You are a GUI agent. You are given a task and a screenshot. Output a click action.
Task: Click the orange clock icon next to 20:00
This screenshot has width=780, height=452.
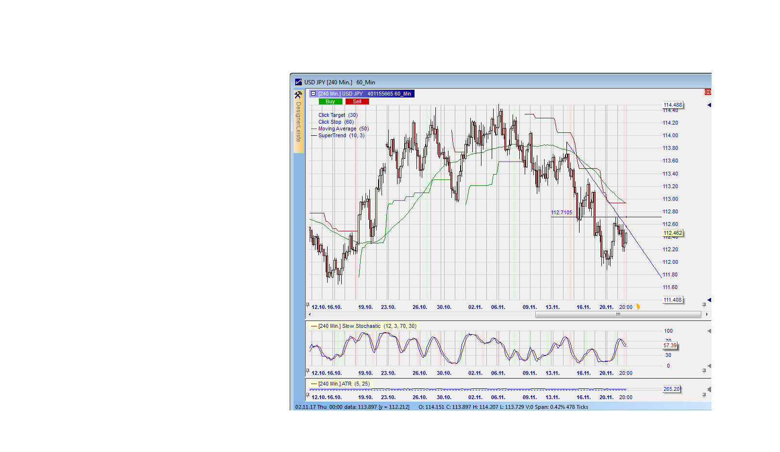(638, 307)
